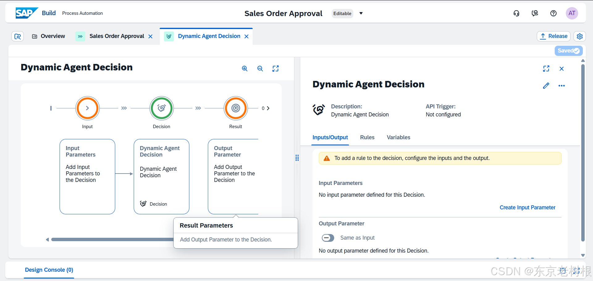Click the SAP logo
593x281 pixels.
(27, 13)
